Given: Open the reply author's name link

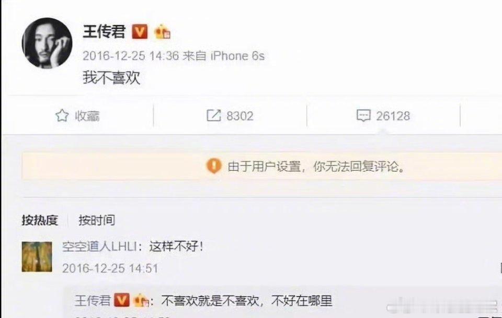Looking at the screenshot, I should (x=93, y=301).
